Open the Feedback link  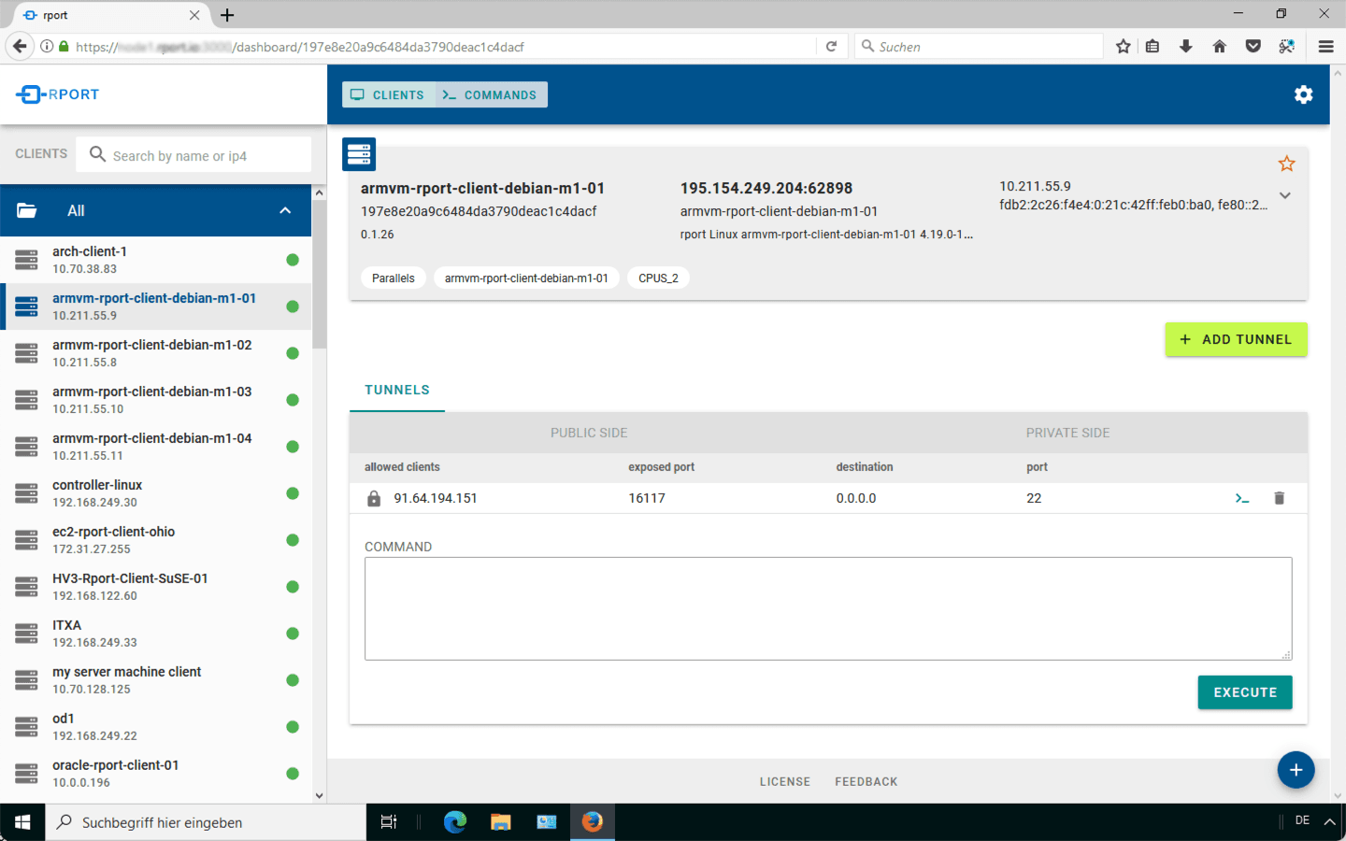coord(866,782)
